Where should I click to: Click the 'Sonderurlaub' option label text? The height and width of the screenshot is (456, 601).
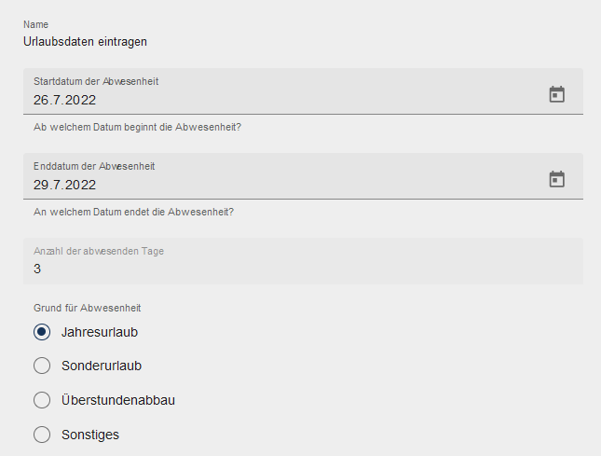[x=102, y=366]
